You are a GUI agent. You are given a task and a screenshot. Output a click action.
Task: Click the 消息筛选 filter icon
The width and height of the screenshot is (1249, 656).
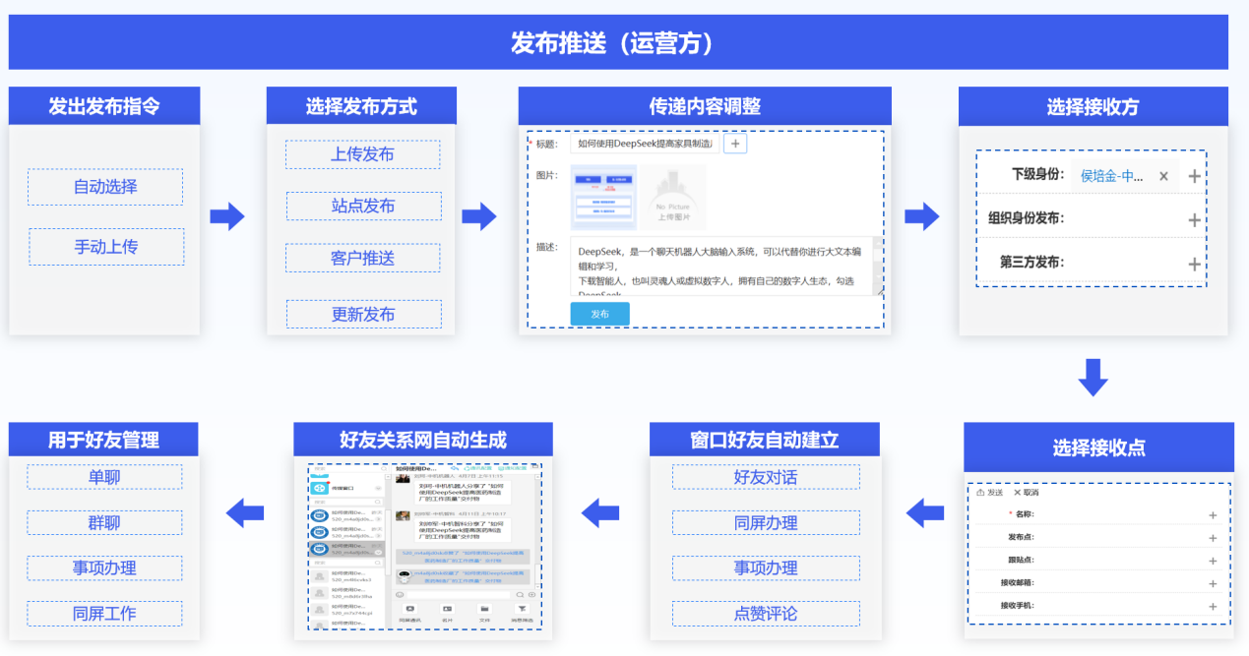pyautogui.click(x=522, y=610)
